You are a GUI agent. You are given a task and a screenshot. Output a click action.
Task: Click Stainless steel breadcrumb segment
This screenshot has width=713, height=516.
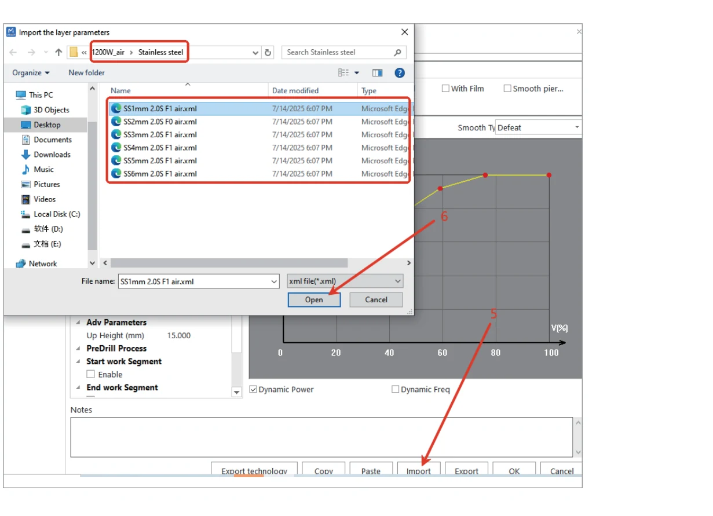click(x=160, y=52)
